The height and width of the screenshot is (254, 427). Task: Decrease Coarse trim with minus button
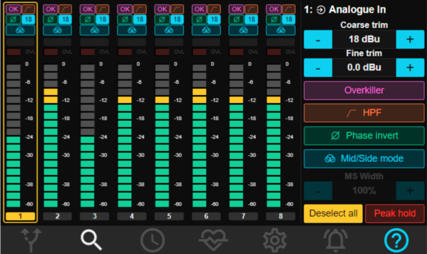[318, 40]
